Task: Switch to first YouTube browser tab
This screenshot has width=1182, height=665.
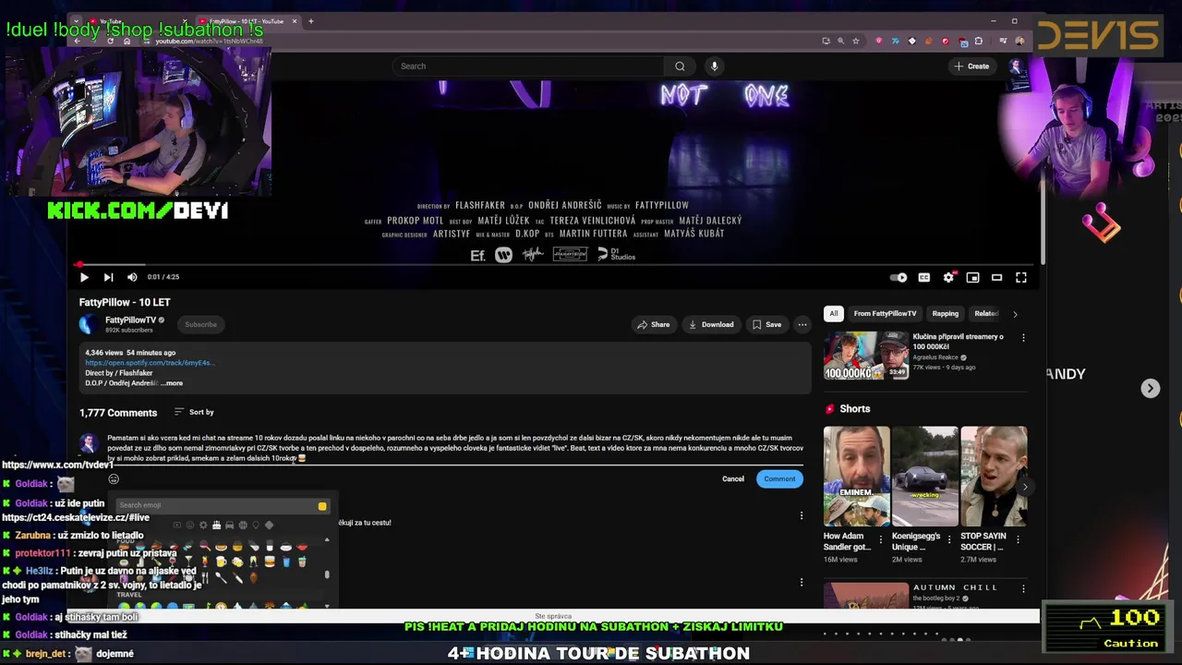Action: coord(134,21)
